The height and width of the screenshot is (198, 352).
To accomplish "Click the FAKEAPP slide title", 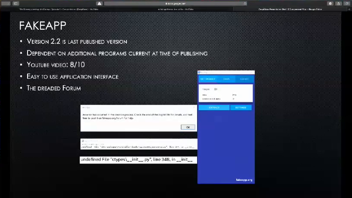I will pos(43,25).
